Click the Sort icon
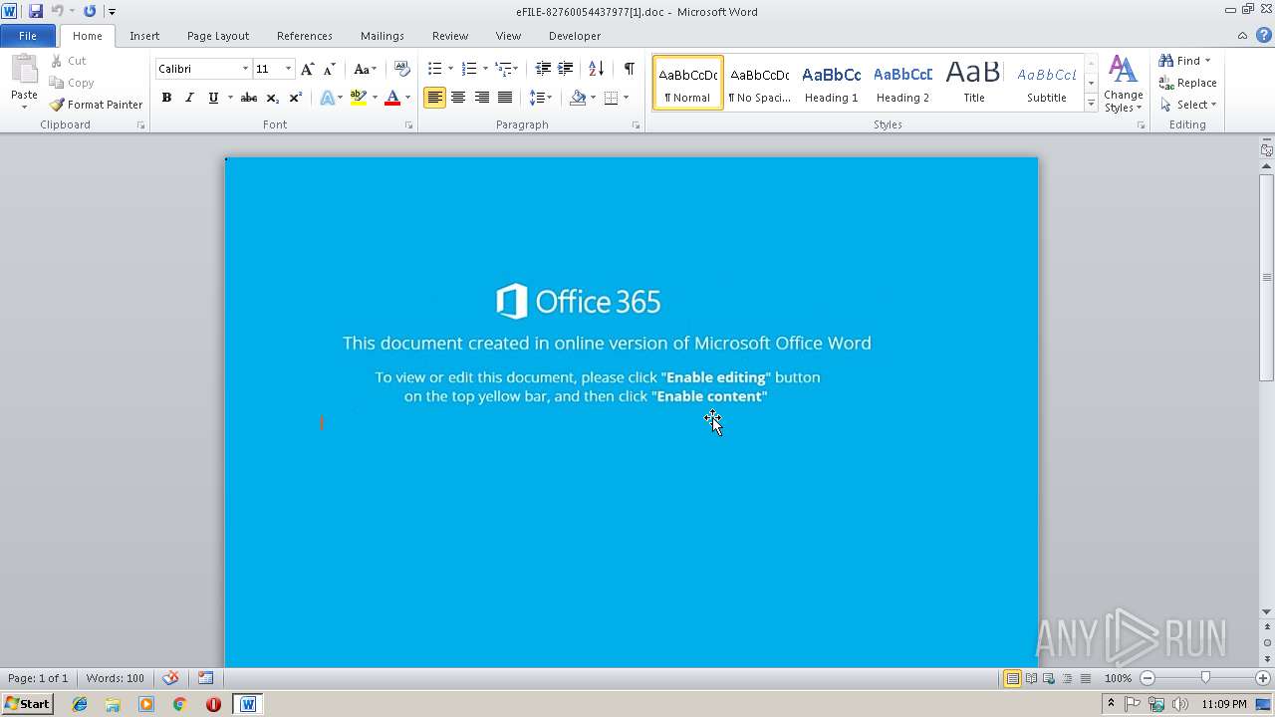Image resolution: width=1275 pixels, height=717 pixels. [596, 69]
